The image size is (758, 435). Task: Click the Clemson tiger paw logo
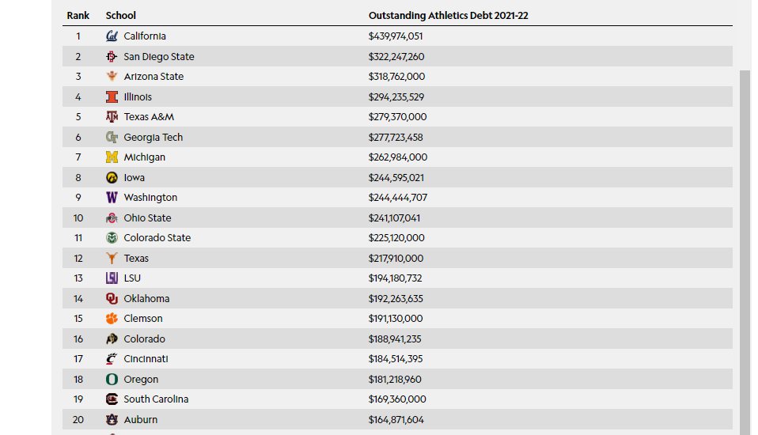pos(112,319)
